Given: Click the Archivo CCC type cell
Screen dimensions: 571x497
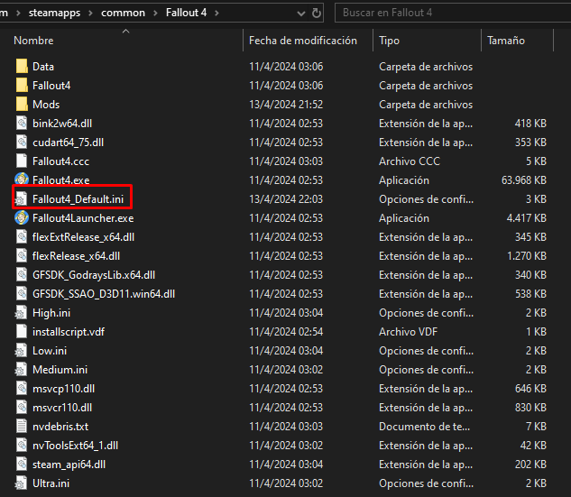Looking at the screenshot, I should [410, 161].
